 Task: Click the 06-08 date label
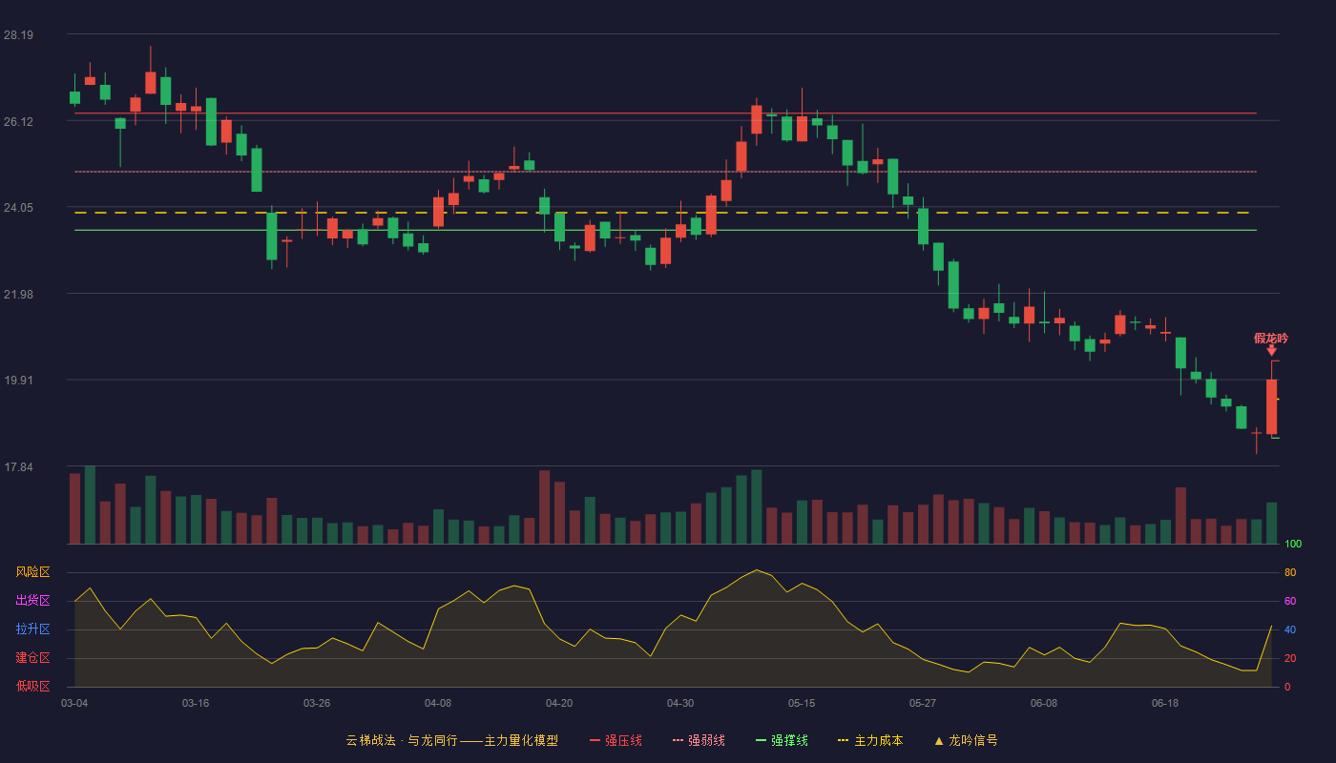[x=1044, y=703]
